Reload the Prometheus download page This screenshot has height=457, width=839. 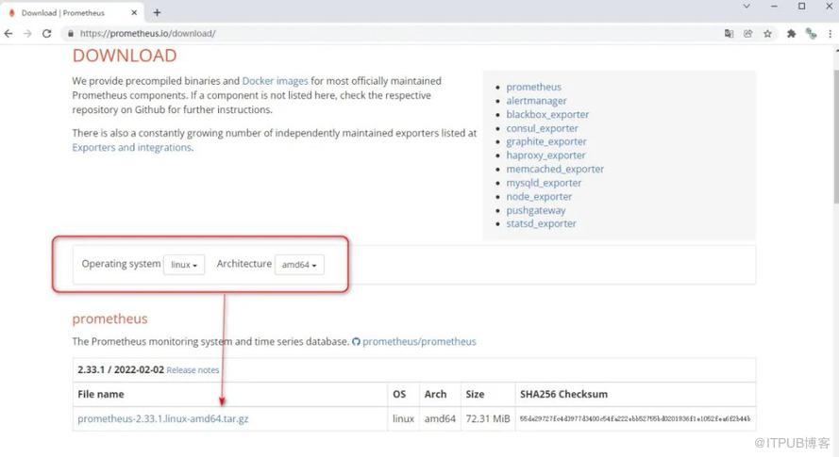pos(47,33)
